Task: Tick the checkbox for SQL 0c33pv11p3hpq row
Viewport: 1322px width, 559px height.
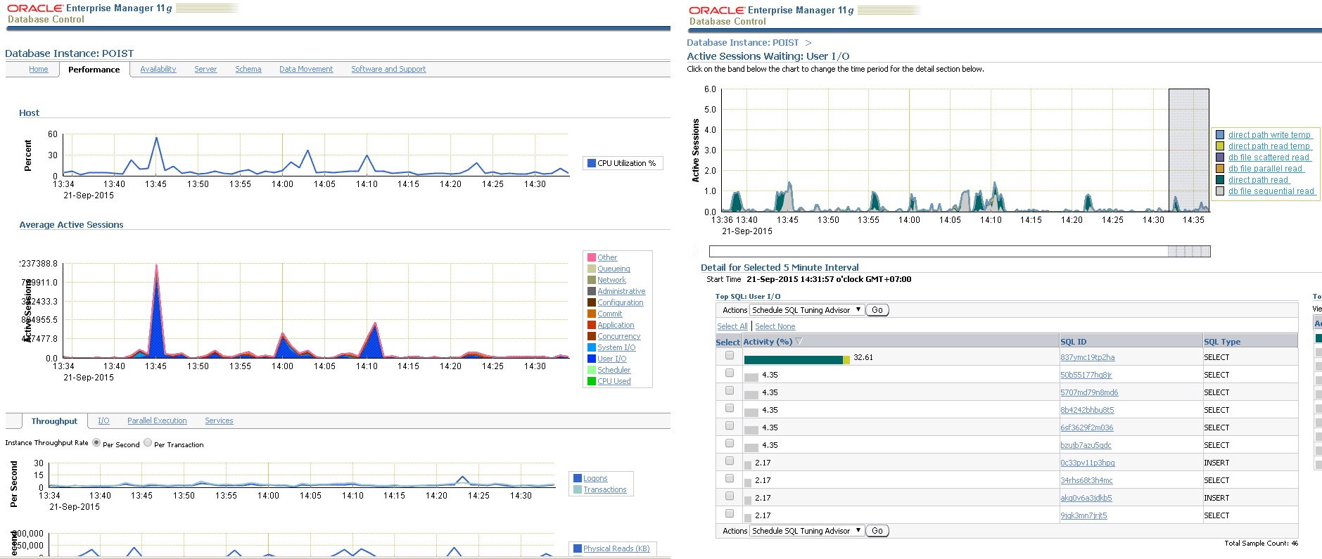Action: coord(730,461)
